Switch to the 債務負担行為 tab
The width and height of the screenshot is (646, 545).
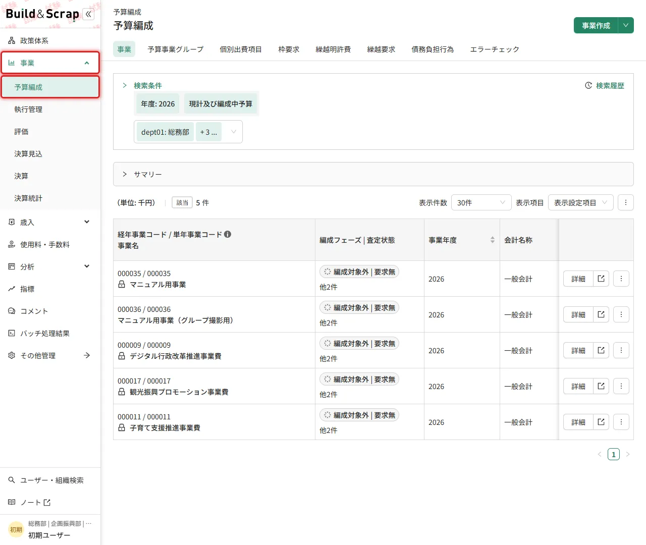click(433, 49)
